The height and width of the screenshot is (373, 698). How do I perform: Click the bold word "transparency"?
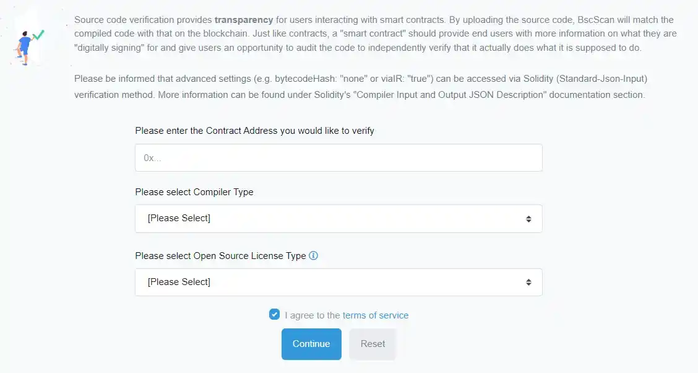tap(244, 20)
